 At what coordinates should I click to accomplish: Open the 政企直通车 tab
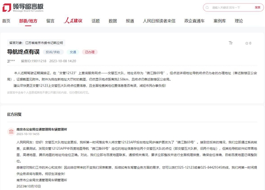point(194,21)
